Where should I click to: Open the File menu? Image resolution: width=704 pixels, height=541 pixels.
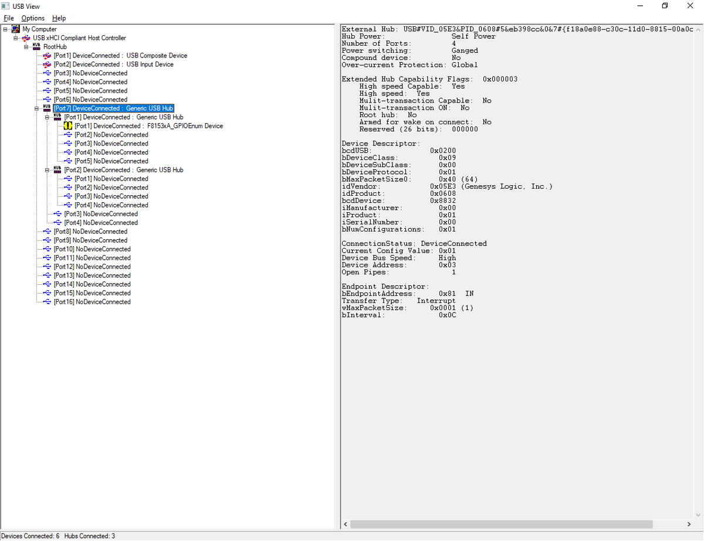[9, 18]
